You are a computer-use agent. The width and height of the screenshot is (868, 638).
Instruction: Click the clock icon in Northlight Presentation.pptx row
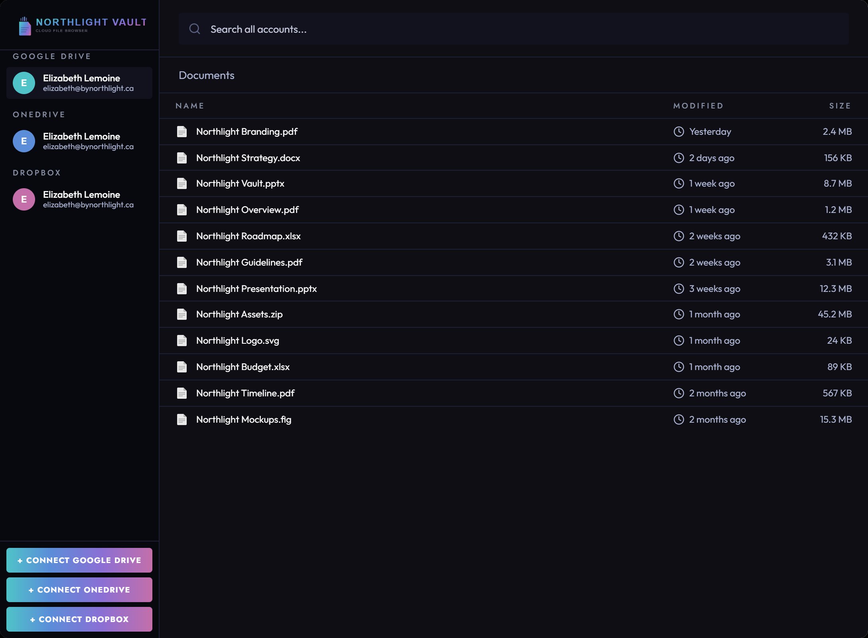[679, 289]
